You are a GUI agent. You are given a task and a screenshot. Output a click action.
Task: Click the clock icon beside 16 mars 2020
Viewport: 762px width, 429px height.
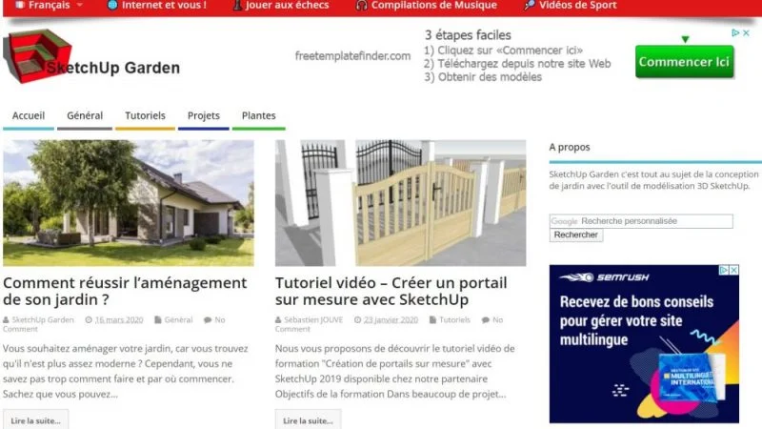[x=89, y=320]
